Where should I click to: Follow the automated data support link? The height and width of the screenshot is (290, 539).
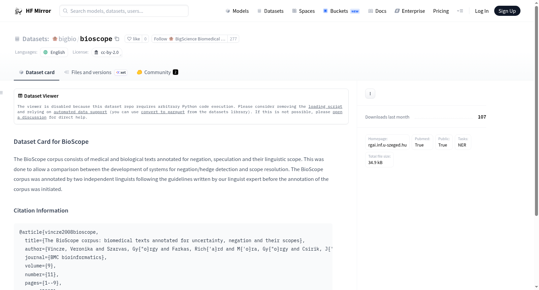[x=80, y=112]
